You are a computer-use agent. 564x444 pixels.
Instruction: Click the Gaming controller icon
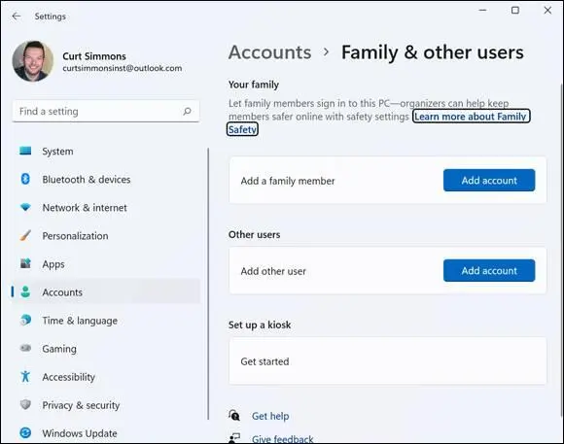[25, 348]
